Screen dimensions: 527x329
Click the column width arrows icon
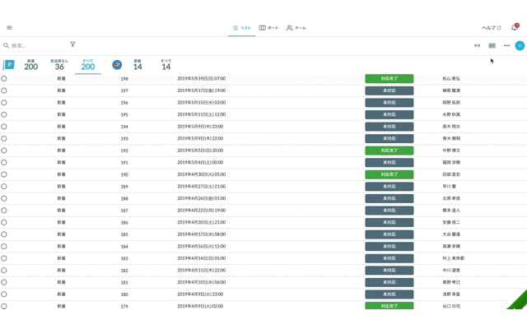[x=477, y=45]
